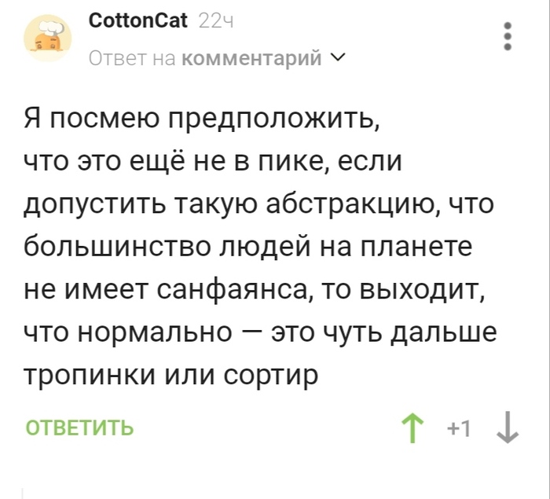
Task: Open the three-dot comment options menu
Action: click(508, 37)
